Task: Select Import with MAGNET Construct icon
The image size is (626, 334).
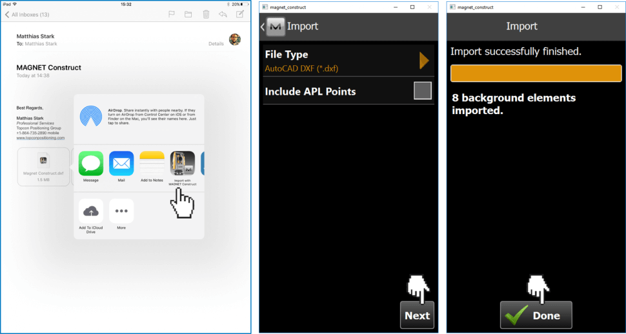Action: click(x=183, y=164)
